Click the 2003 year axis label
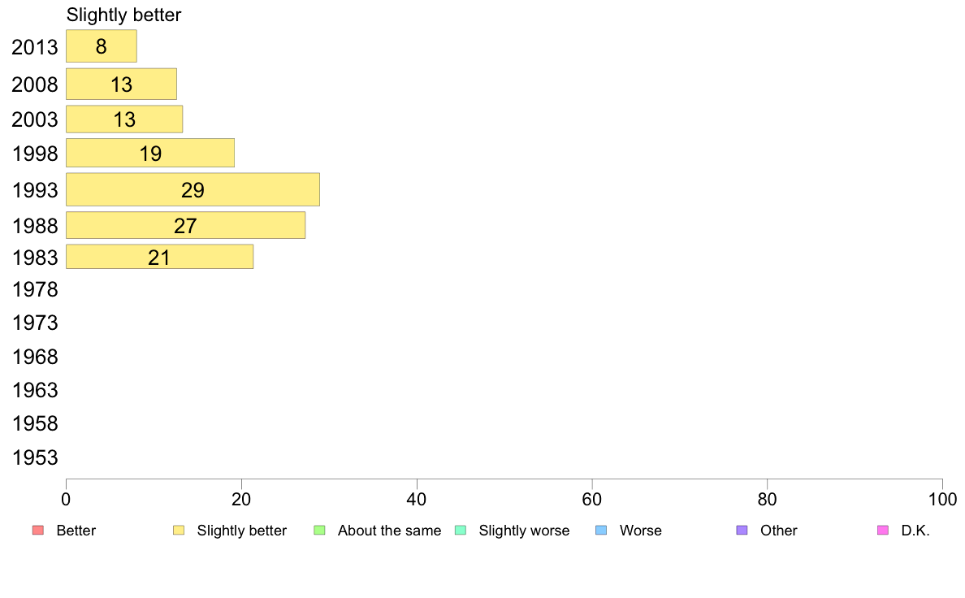The width and height of the screenshot is (965, 598). coord(35,119)
